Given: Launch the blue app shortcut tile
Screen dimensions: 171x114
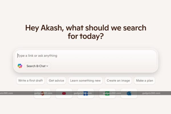Looking at the screenshot, I should point(85,93).
